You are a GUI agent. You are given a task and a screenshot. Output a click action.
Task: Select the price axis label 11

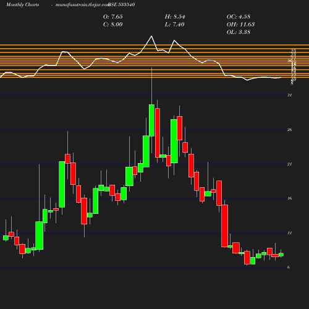click(290, 233)
